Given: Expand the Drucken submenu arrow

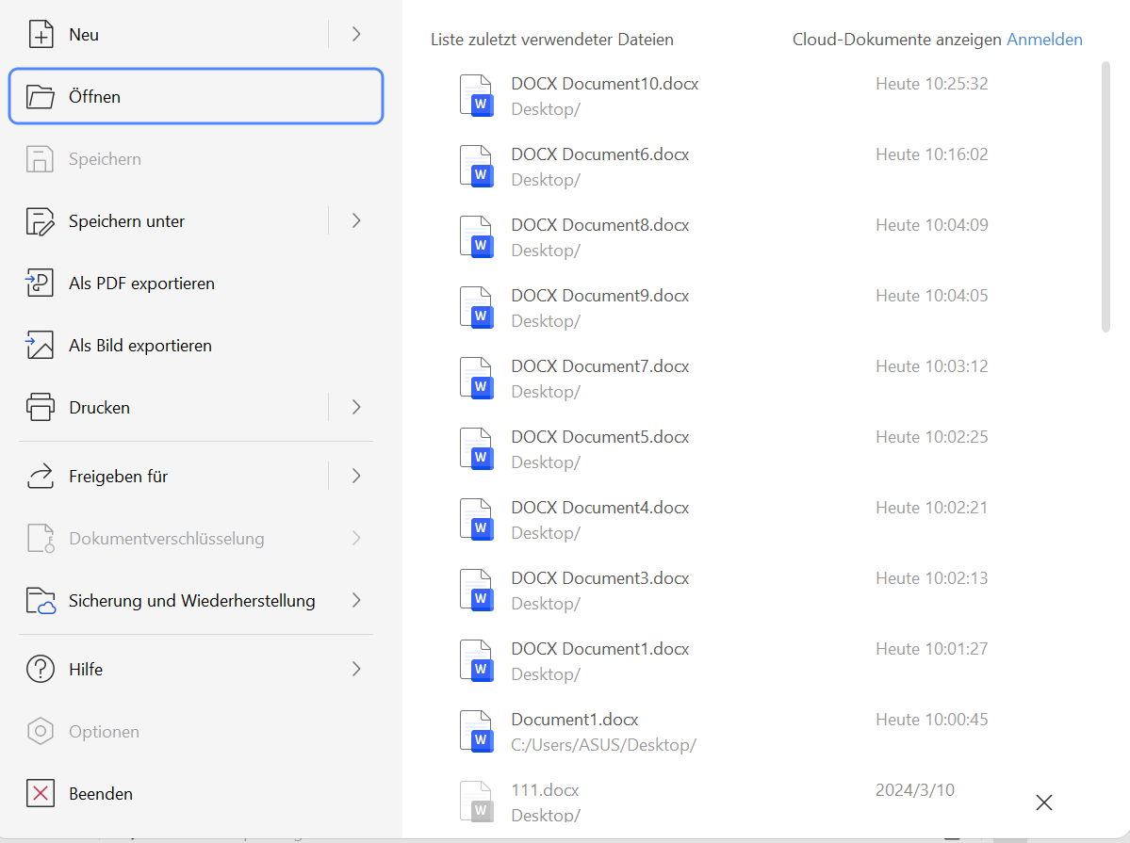Looking at the screenshot, I should pyautogui.click(x=355, y=407).
